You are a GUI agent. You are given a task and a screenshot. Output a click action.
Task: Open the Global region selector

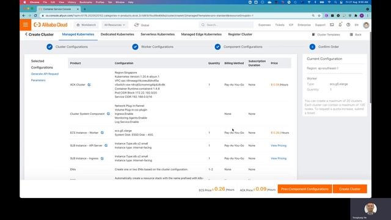[x=142, y=25]
